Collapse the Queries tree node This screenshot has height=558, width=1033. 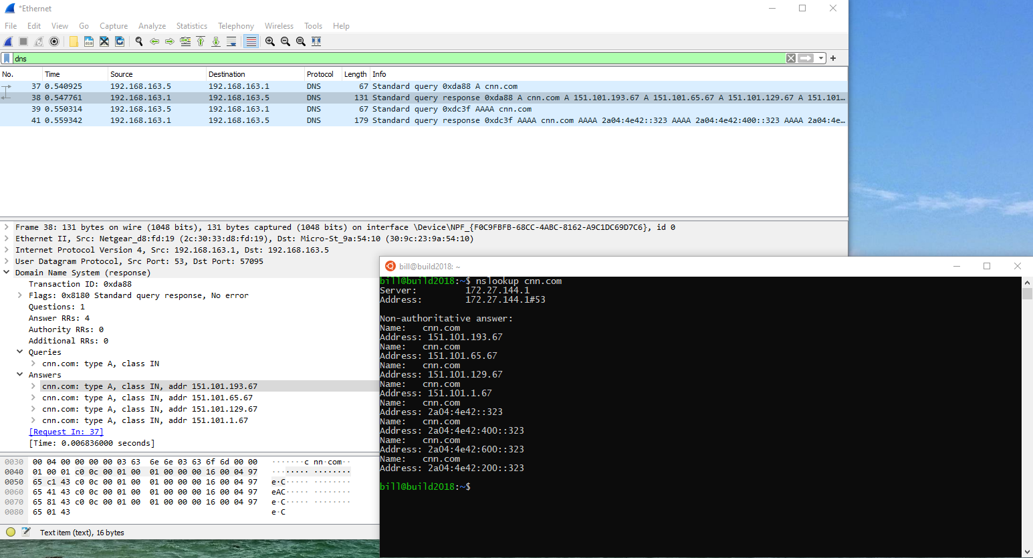coord(20,352)
